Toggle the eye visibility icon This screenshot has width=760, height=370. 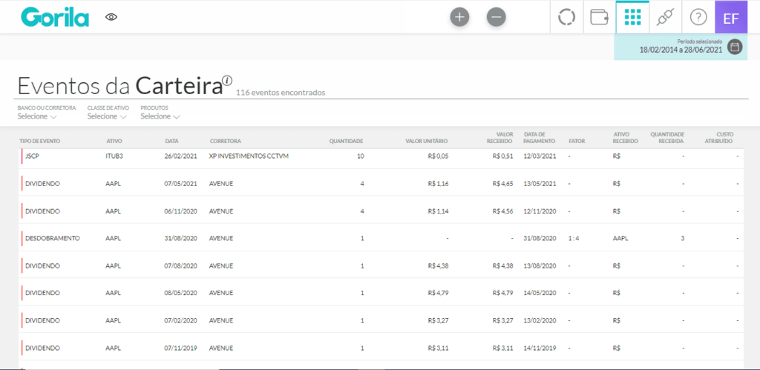click(x=111, y=18)
